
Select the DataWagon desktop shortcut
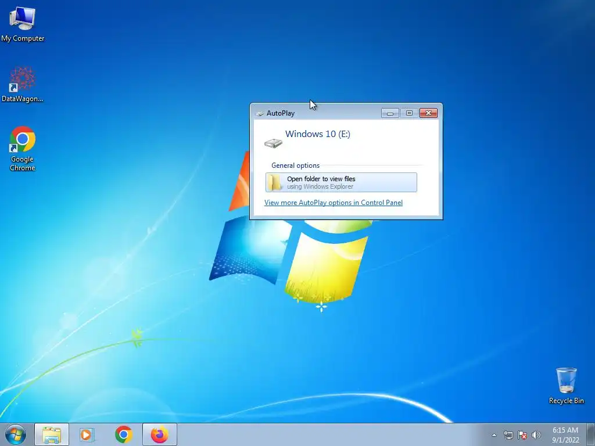tap(23, 84)
